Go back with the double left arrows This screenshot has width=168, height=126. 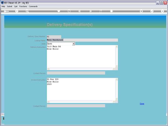click(x=80, y=11)
